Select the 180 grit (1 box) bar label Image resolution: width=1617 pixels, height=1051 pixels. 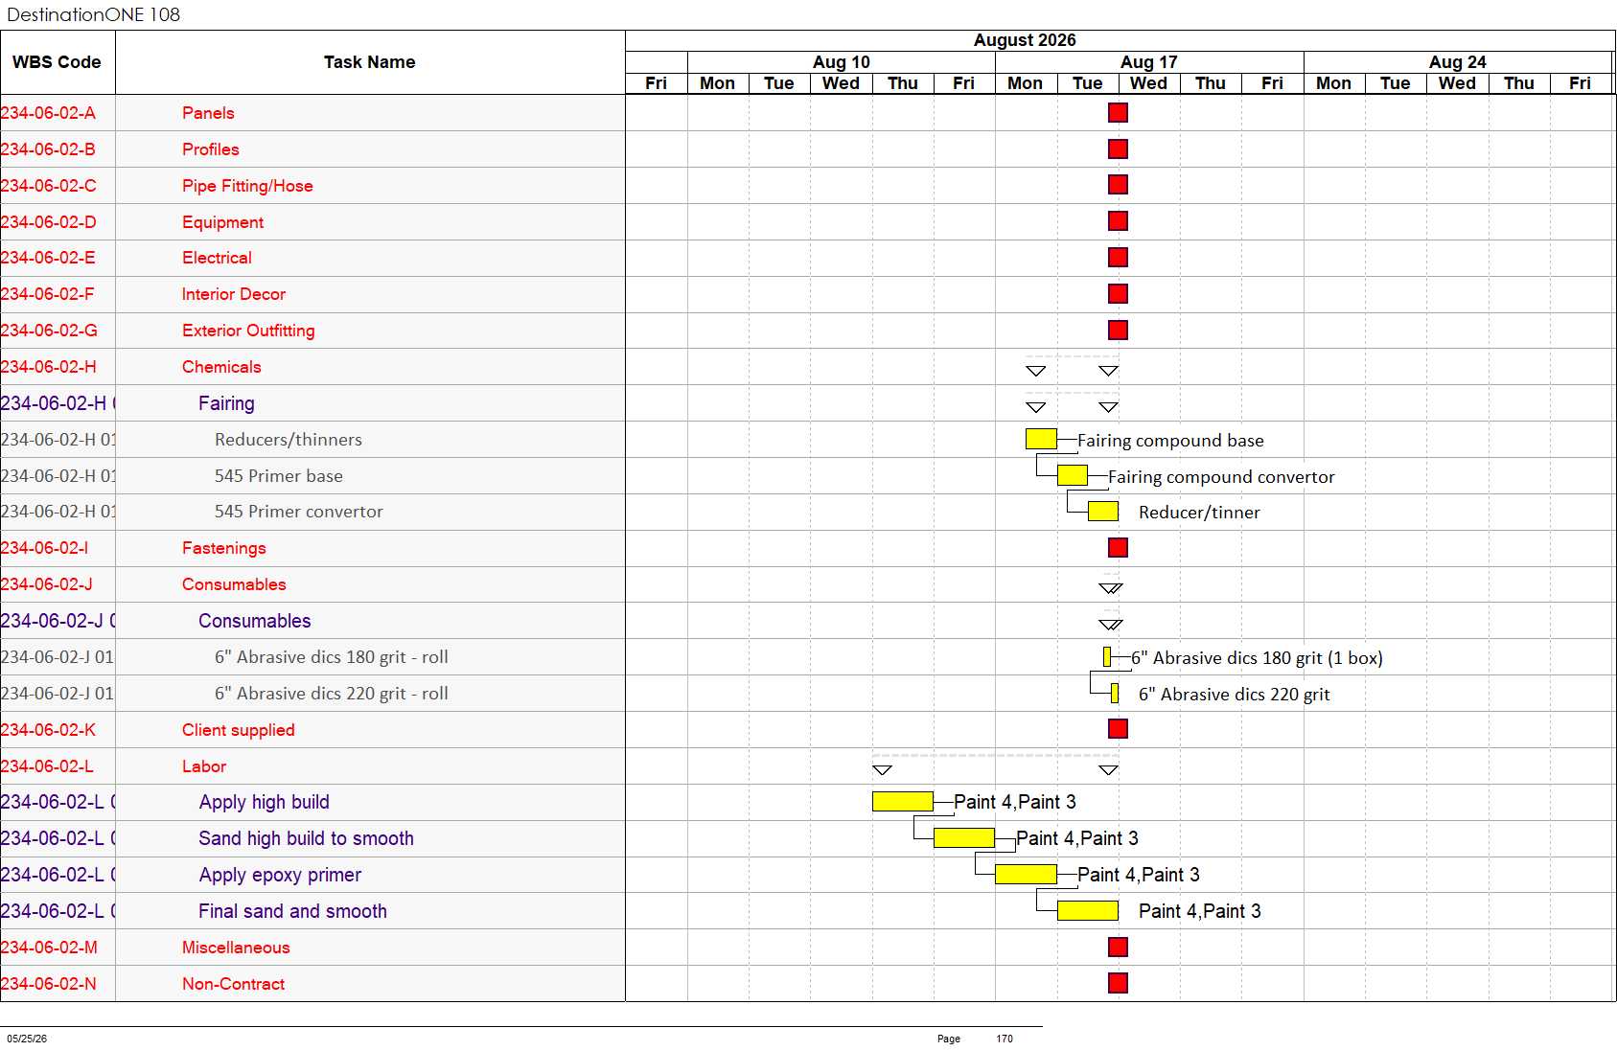[x=1257, y=658]
